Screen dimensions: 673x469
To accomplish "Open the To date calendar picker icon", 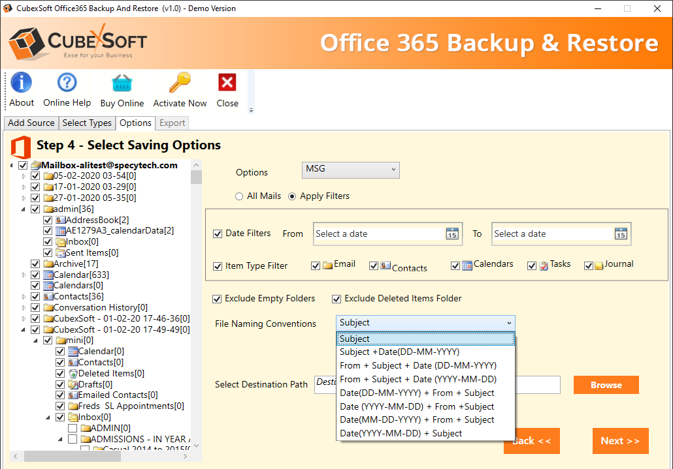I will tap(621, 234).
